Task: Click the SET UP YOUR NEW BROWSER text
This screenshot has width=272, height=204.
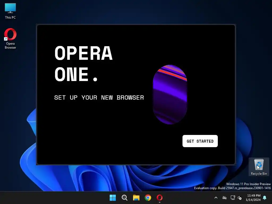Action: (99, 97)
